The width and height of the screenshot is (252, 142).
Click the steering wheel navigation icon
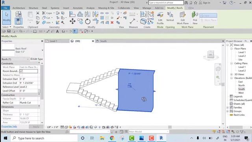tap(218, 69)
